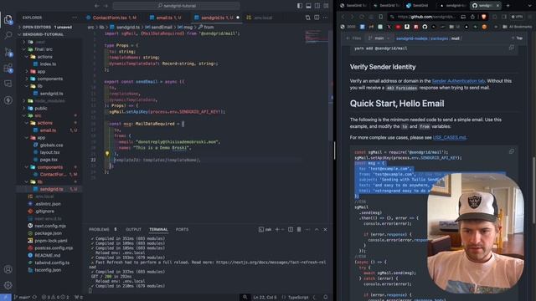Viewport: 536px width, 301px height.
Task: Open errors and warnings count in status bar
Action: click(x=55, y=298)
